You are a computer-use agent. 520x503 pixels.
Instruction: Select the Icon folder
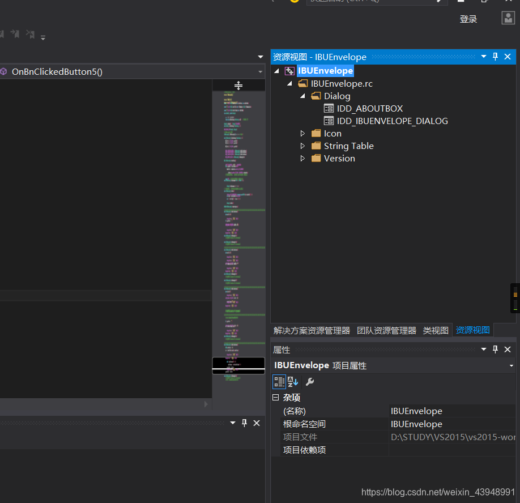333,133
